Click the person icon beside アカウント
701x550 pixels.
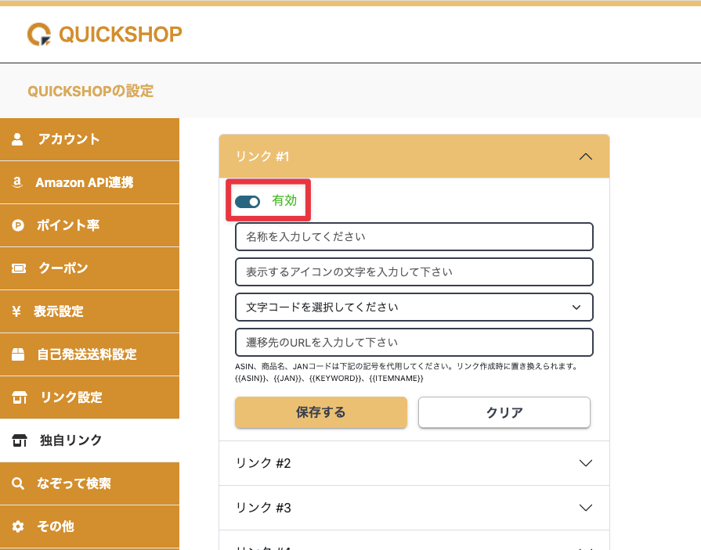pyautogui.click(x=18, y=139)
